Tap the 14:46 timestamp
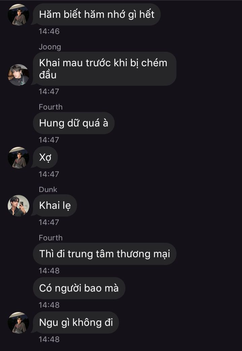This screenshot has height=351, width=242. tap(49, 31)
